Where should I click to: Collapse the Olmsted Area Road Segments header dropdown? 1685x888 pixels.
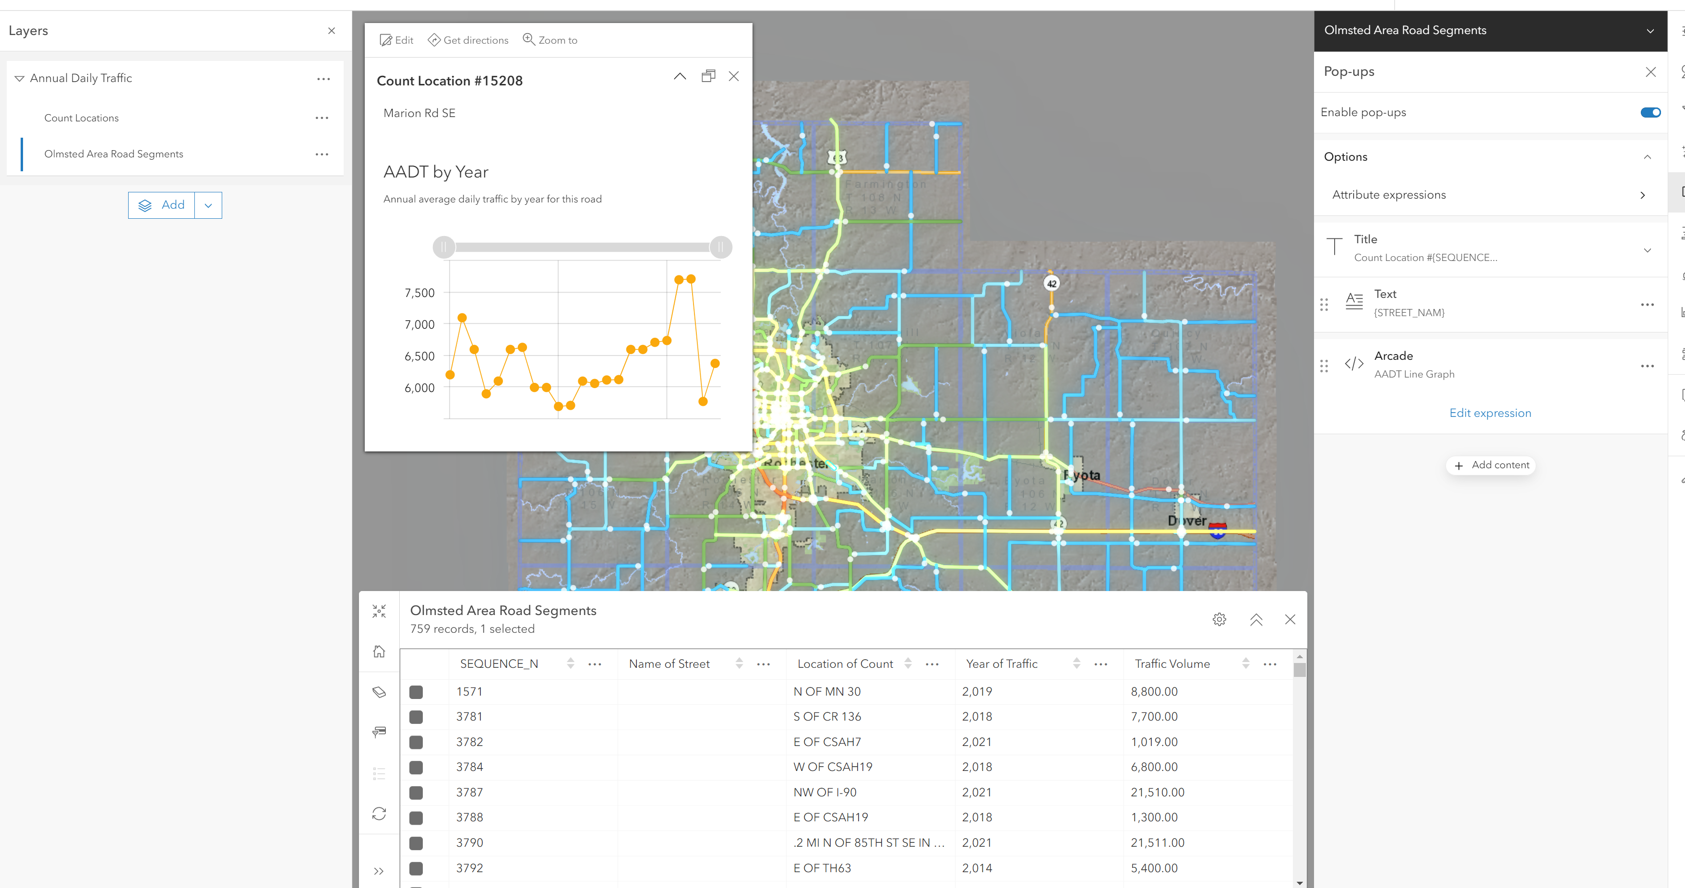coord(1651,31)
